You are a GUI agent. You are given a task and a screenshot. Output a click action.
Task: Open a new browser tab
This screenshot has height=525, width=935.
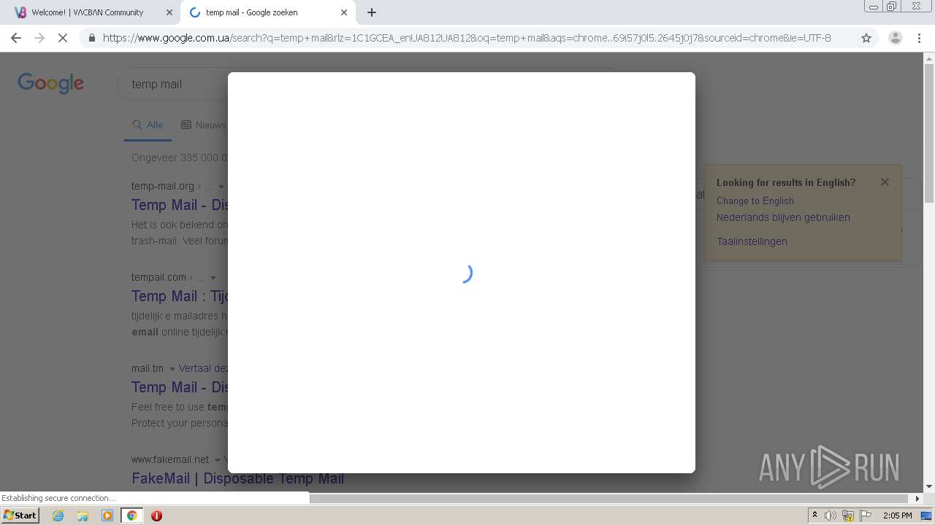(x=371, y=12)
